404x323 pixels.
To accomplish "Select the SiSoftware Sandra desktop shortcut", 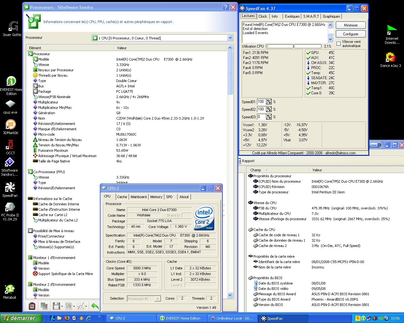I will 9,167.
